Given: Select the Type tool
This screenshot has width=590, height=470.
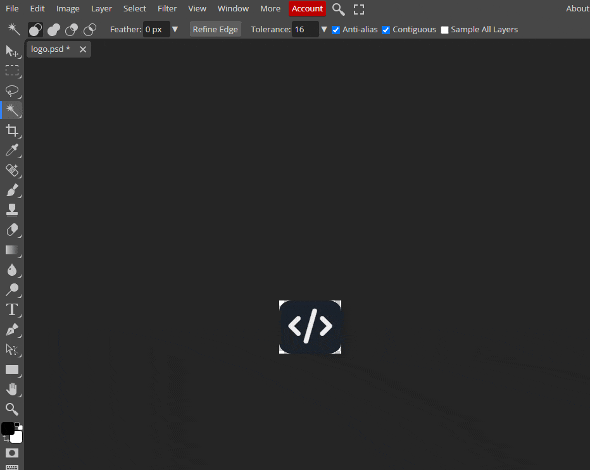Looking at the screenshot, I should click(x=12, y=309).
